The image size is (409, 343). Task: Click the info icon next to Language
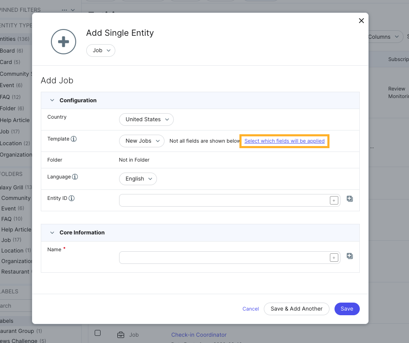click(x=75, y=176)
